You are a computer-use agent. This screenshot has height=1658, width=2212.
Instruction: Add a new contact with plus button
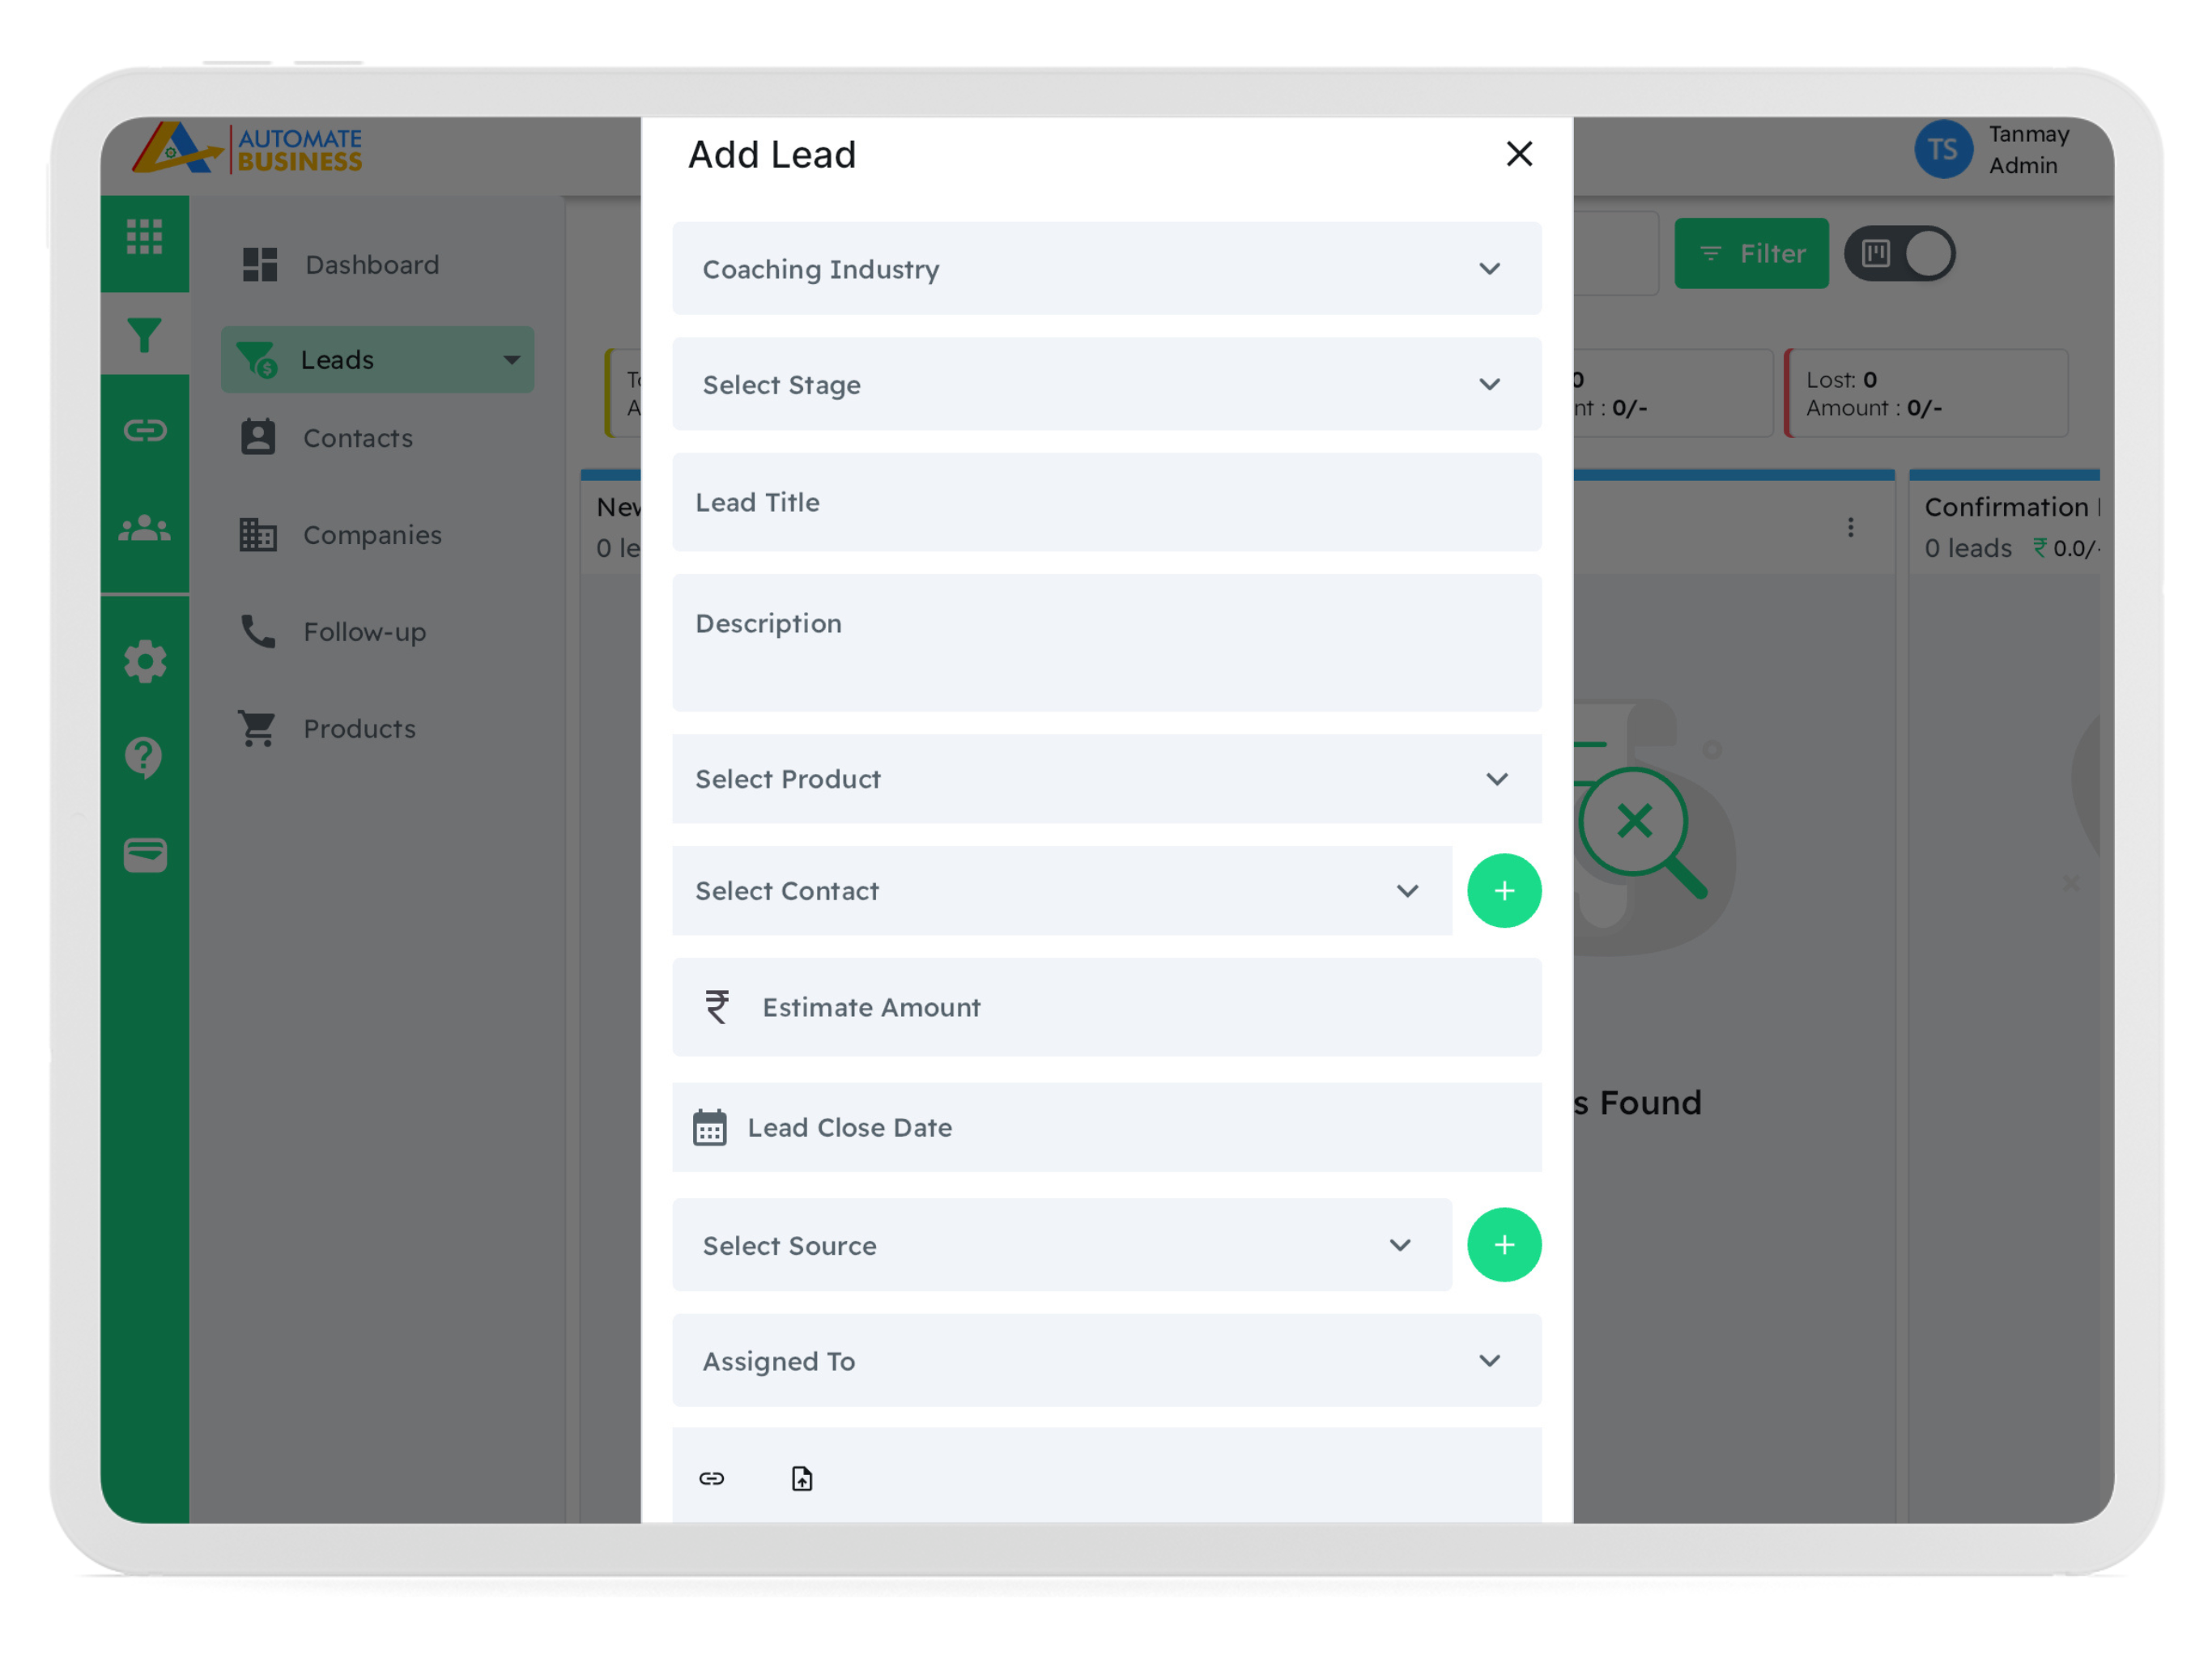(1504, 891)
